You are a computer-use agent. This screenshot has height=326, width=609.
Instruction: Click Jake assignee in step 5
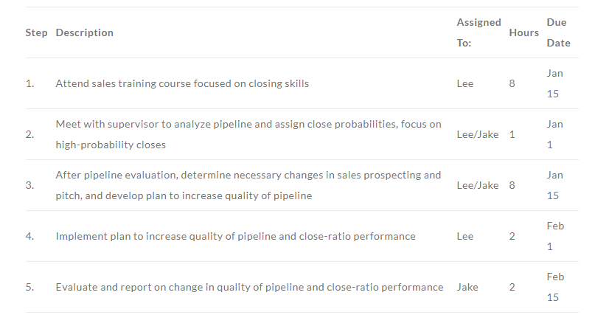pyautogui.click(x=467, y=287)
